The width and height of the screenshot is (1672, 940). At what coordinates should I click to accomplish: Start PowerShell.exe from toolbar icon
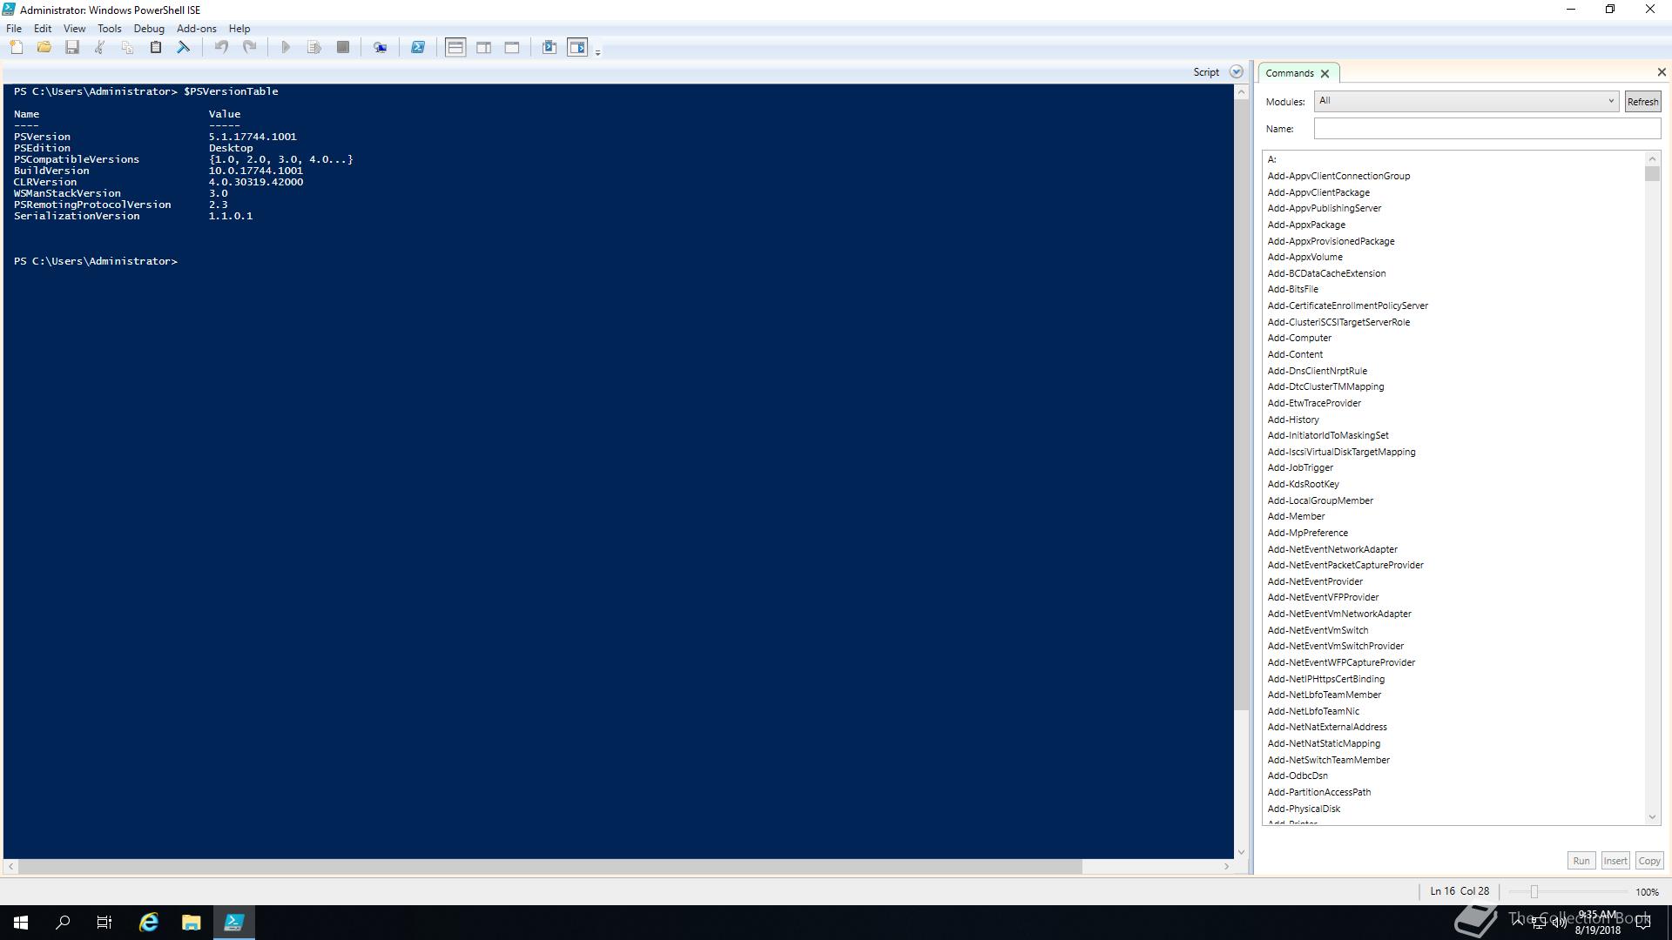coord(418,48)
